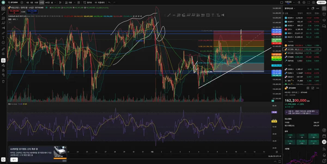
Task: Redo the chart action
Action: [x=114, y=2]
